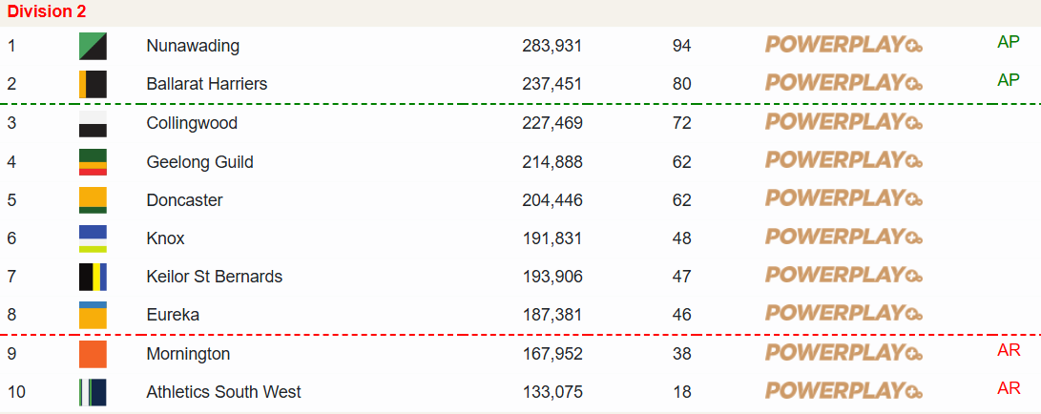Click the Powerplay logo in Mornington's row

pos(843,352)
